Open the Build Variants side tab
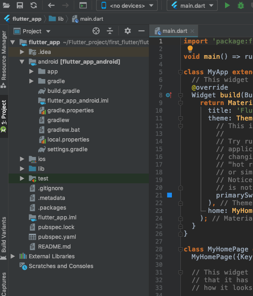Screen dimensions: 253x296 coord(4,238)
